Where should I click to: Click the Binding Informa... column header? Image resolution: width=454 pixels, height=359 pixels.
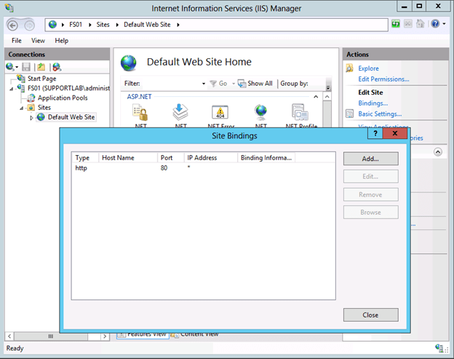point(266,157)
